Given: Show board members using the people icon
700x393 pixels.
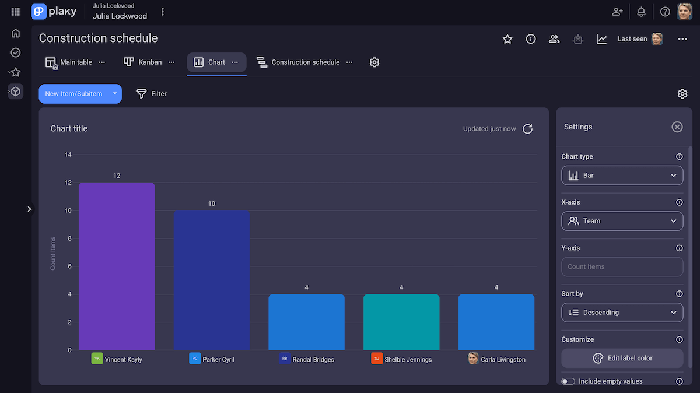Looking at the screenshot, I should [x=554, y=38].
